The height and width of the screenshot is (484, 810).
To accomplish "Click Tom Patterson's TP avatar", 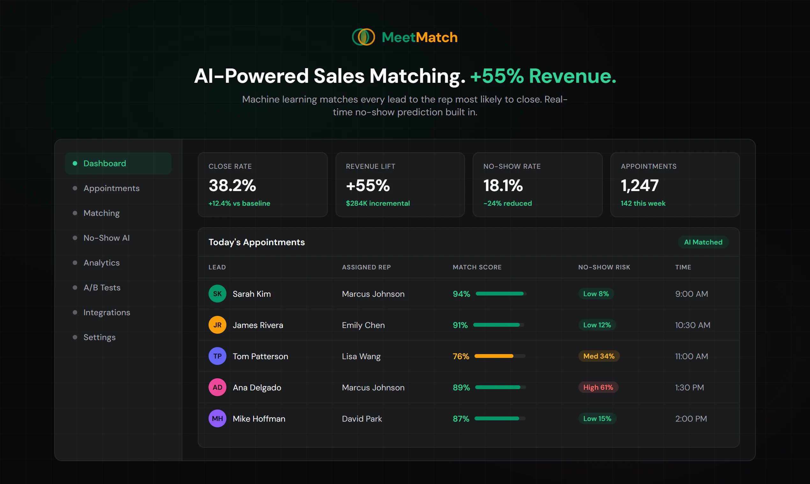I will click(217, 356).
